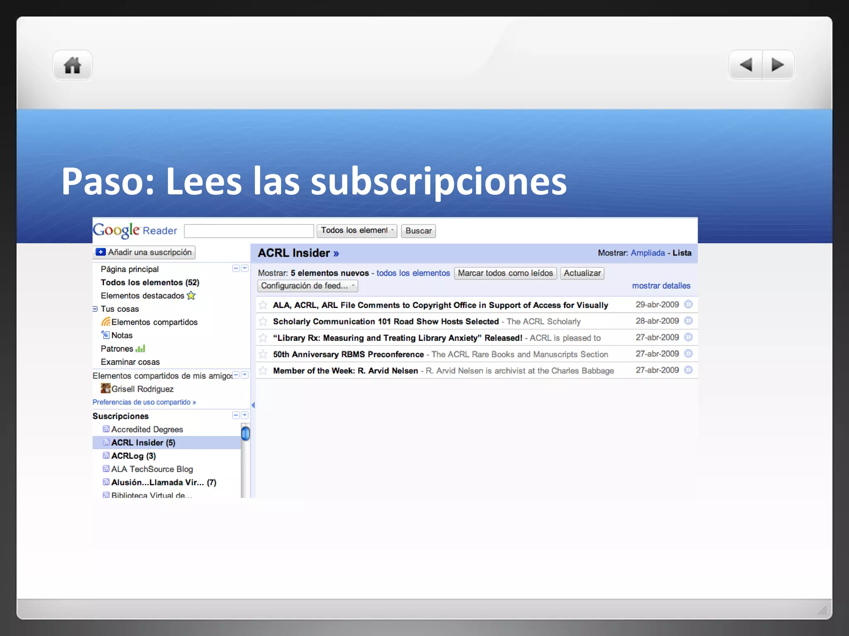Open original link icon for Library Rx item
The width and height of the screenshot is (849, 636).
point(688,337)
